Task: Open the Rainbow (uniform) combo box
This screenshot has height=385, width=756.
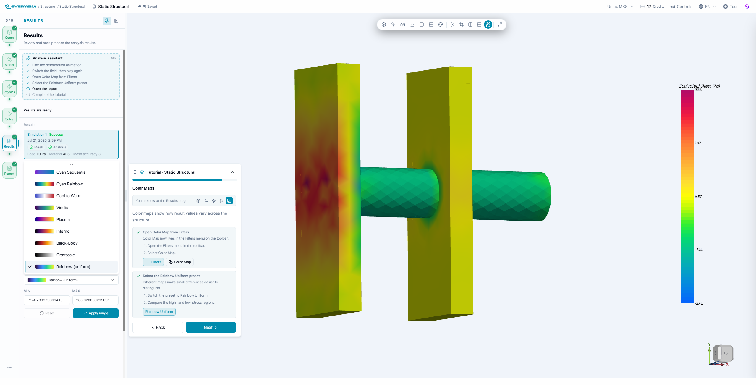Action: (x=71, y=280)
